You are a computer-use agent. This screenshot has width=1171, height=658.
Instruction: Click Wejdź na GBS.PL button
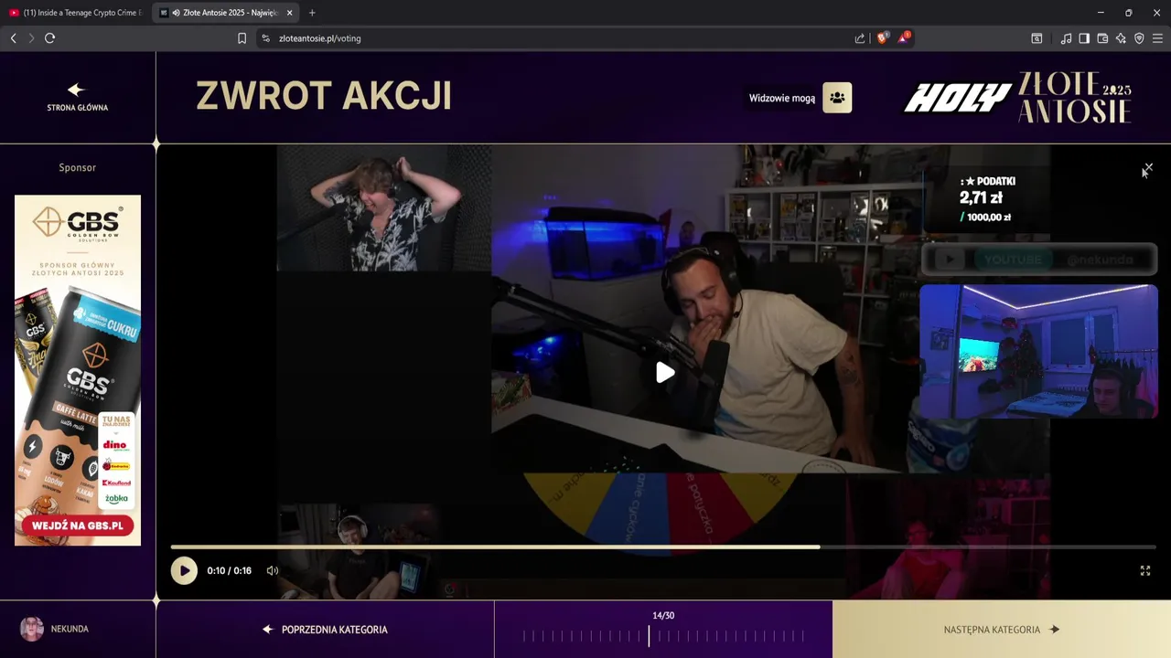tap(78, 525)
